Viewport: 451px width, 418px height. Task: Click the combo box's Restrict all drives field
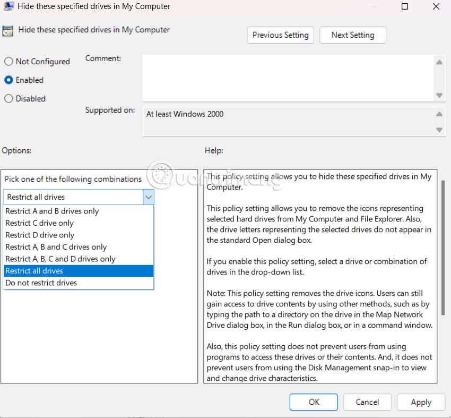(x=73, y=197)
